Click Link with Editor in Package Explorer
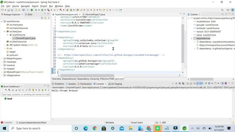Viewport: 235px width, 132px height. click(45, 18)
